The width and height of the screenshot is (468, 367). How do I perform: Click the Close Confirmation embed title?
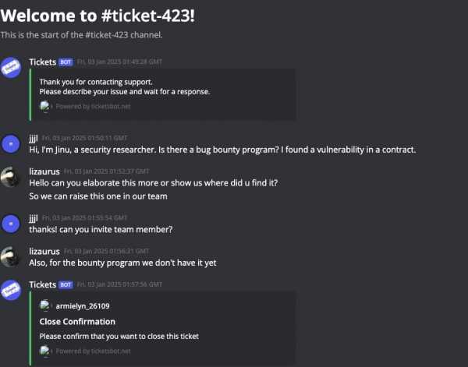pyautogui.click(x=77, y=322)
